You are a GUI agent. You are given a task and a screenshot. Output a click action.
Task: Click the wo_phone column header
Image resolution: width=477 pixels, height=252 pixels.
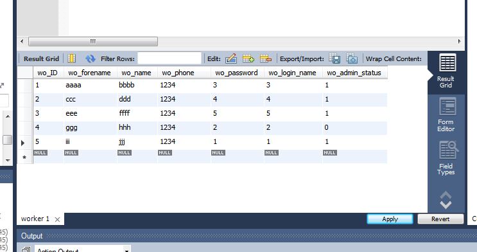coord(184,73)
